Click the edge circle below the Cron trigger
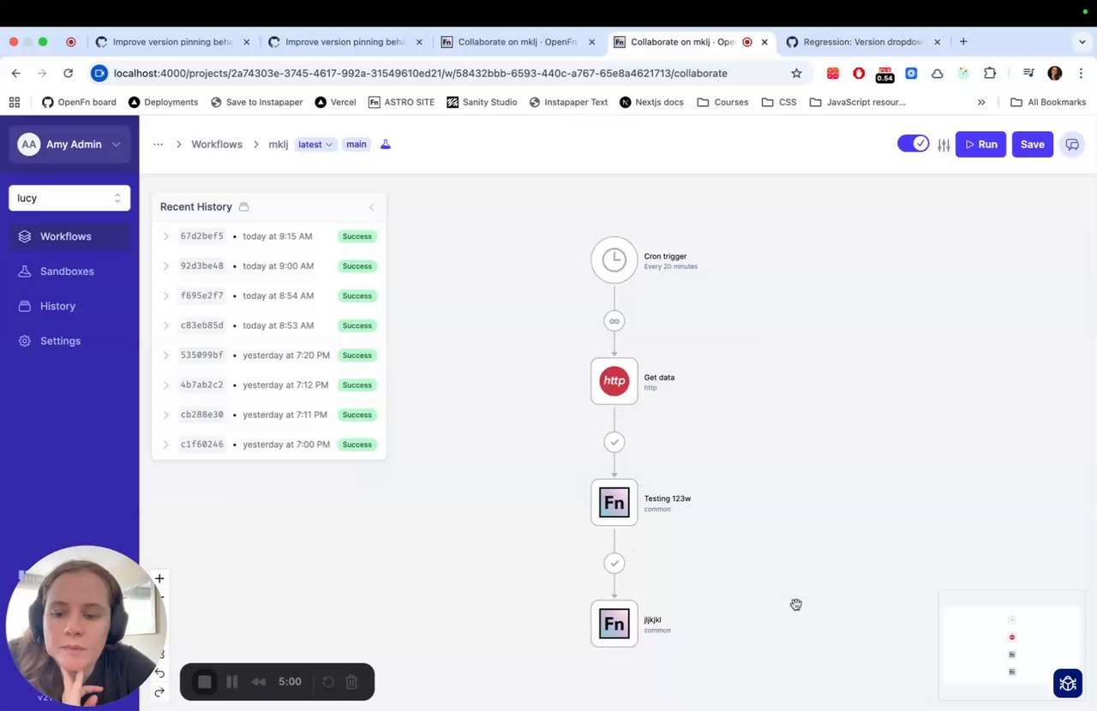Image resolution: width=1097 pixels, height=711 pixels. click(x=614, y=321)
